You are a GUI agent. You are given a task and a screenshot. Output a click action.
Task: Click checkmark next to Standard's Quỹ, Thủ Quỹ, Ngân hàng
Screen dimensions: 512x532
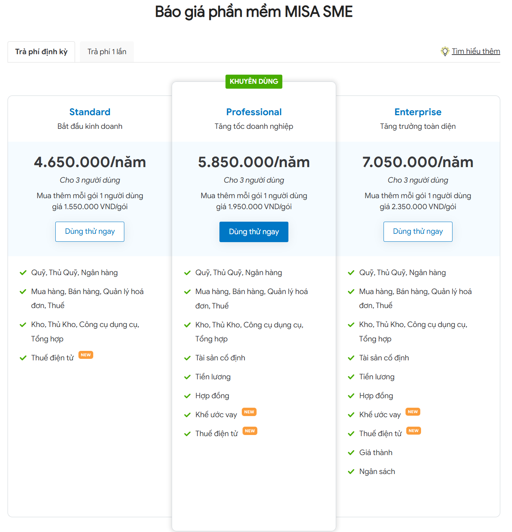pos(23,273)
